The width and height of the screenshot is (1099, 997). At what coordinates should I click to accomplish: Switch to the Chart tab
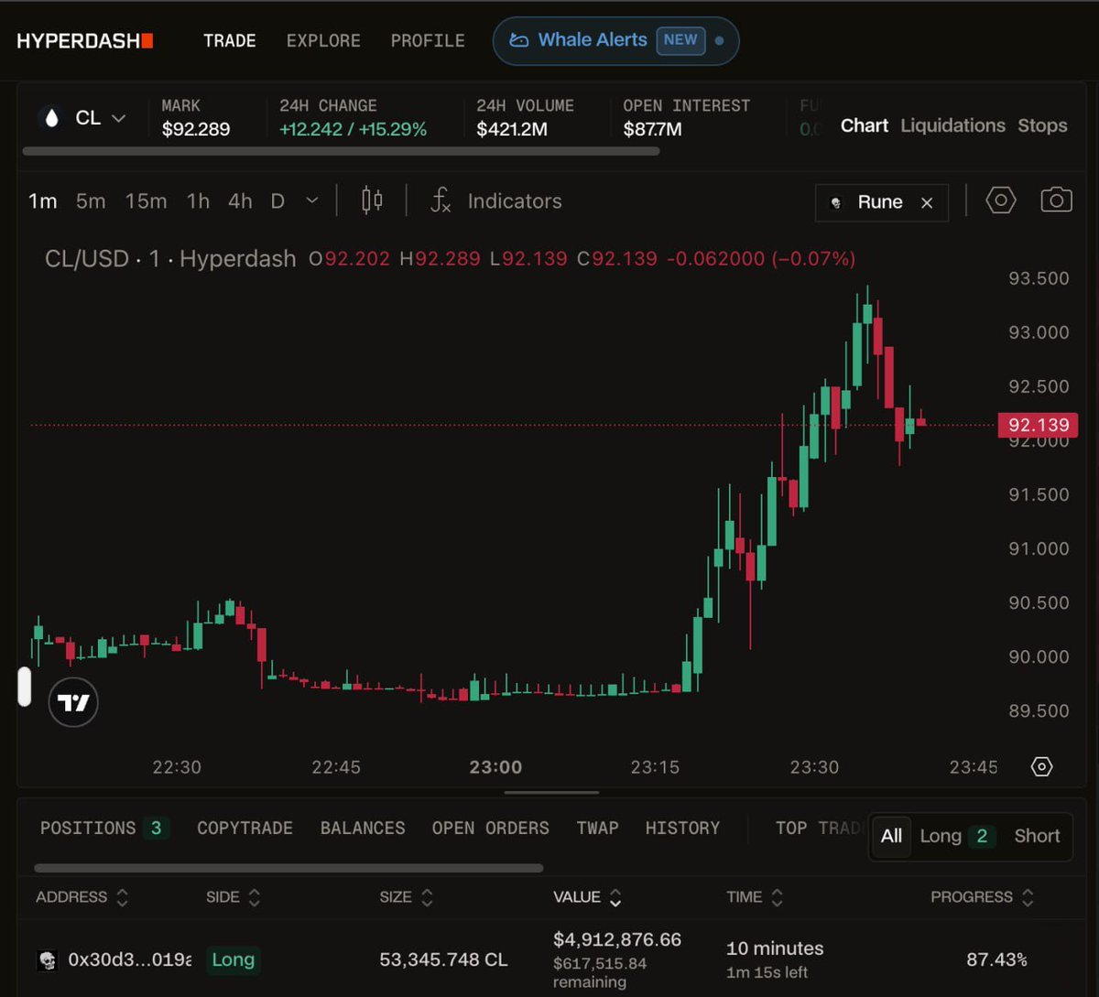(x=865, y=125)
